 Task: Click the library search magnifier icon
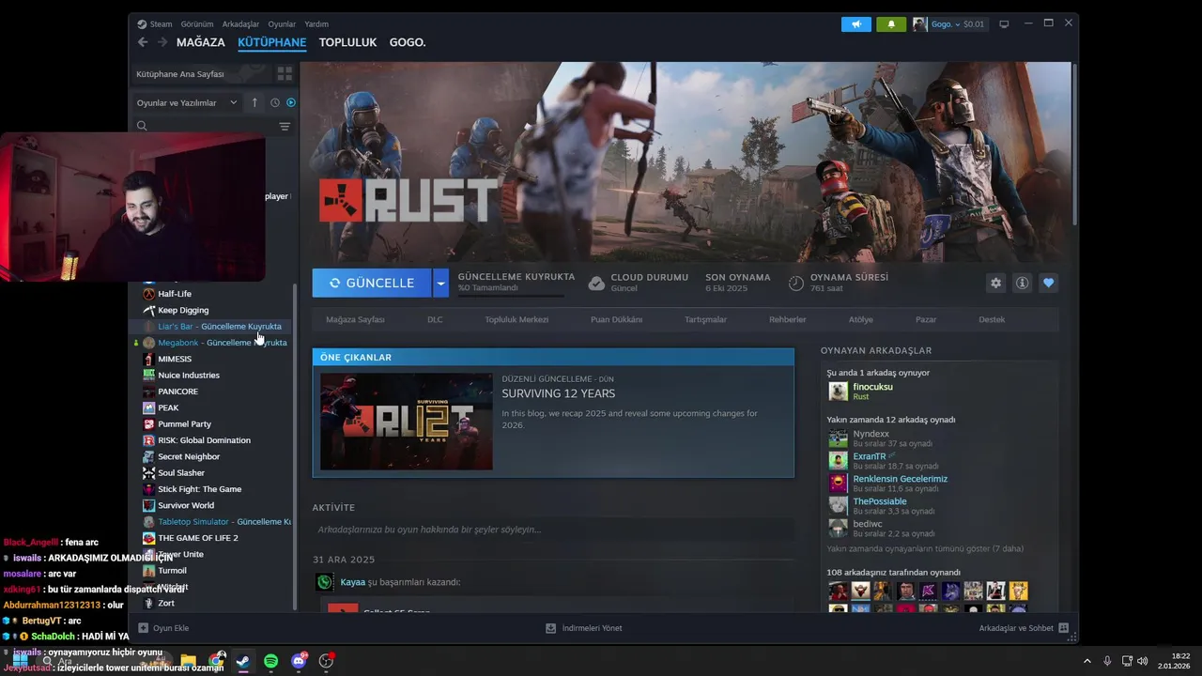(142, 126)
